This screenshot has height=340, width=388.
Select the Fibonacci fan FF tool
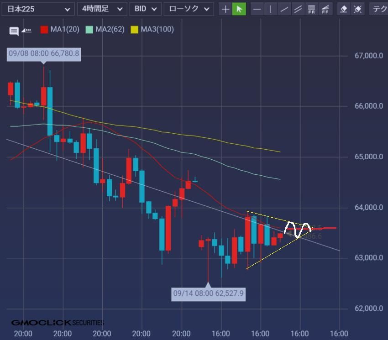[325, 10]
